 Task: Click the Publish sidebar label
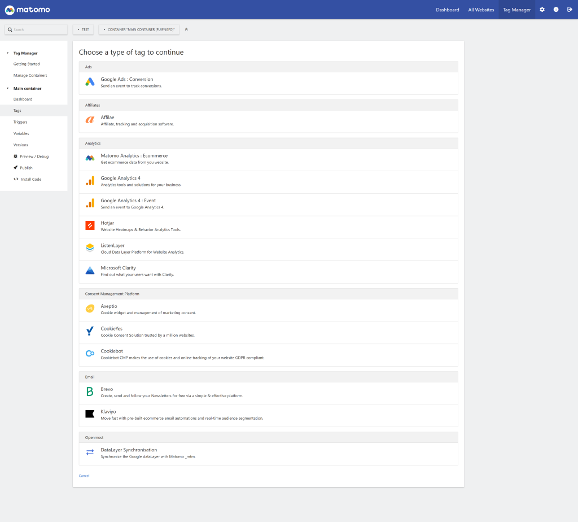click(x=26, y=168)
